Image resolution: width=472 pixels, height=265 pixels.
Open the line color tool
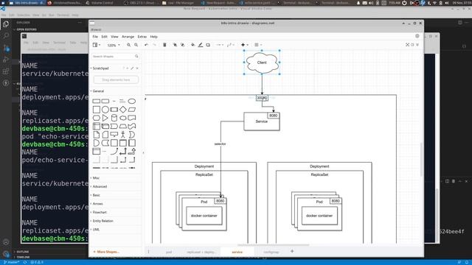tap(201, 45)
